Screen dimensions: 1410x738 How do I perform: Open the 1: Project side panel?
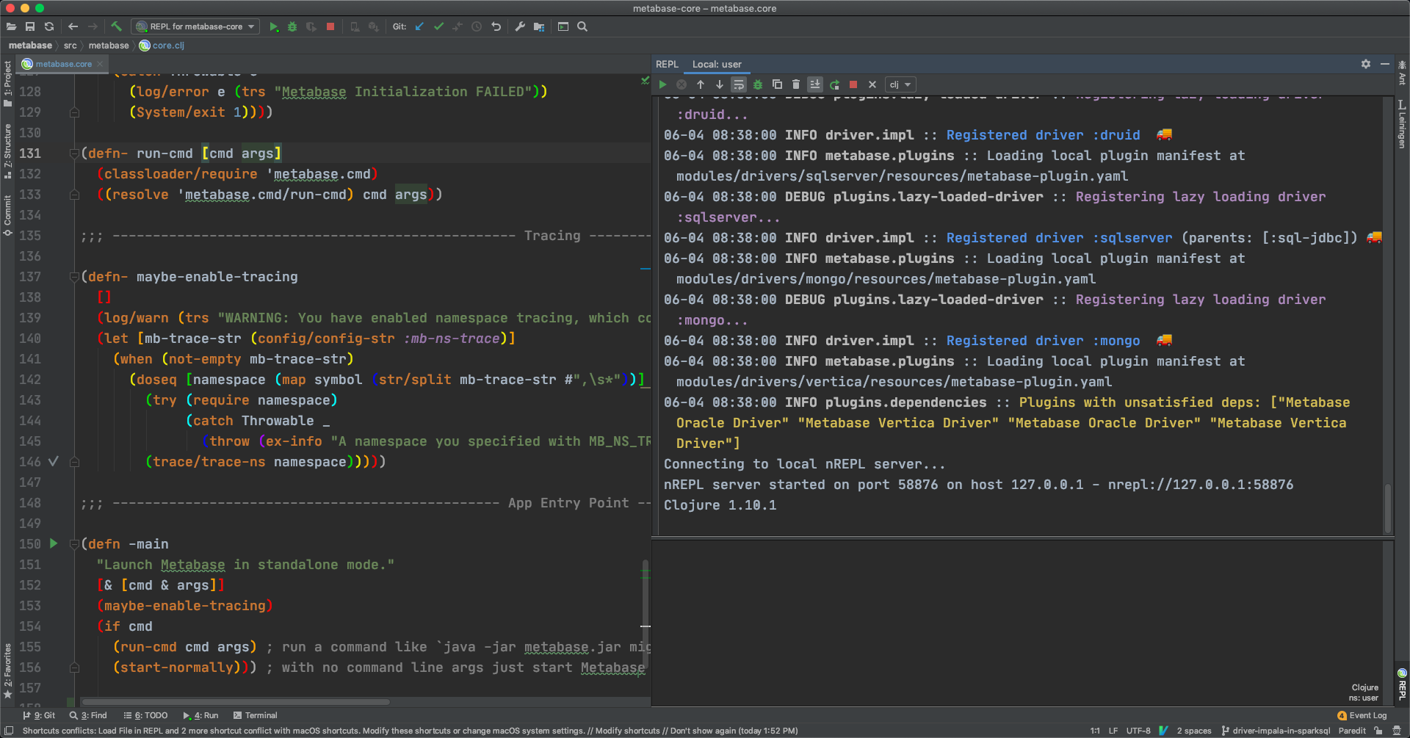point(7,84)
